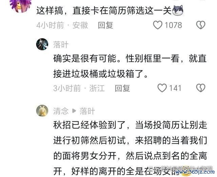Viewport: 217px width, 177px height.
Task: Tap broken heart on 落叶's reply
Action: (x=201, y=88)
